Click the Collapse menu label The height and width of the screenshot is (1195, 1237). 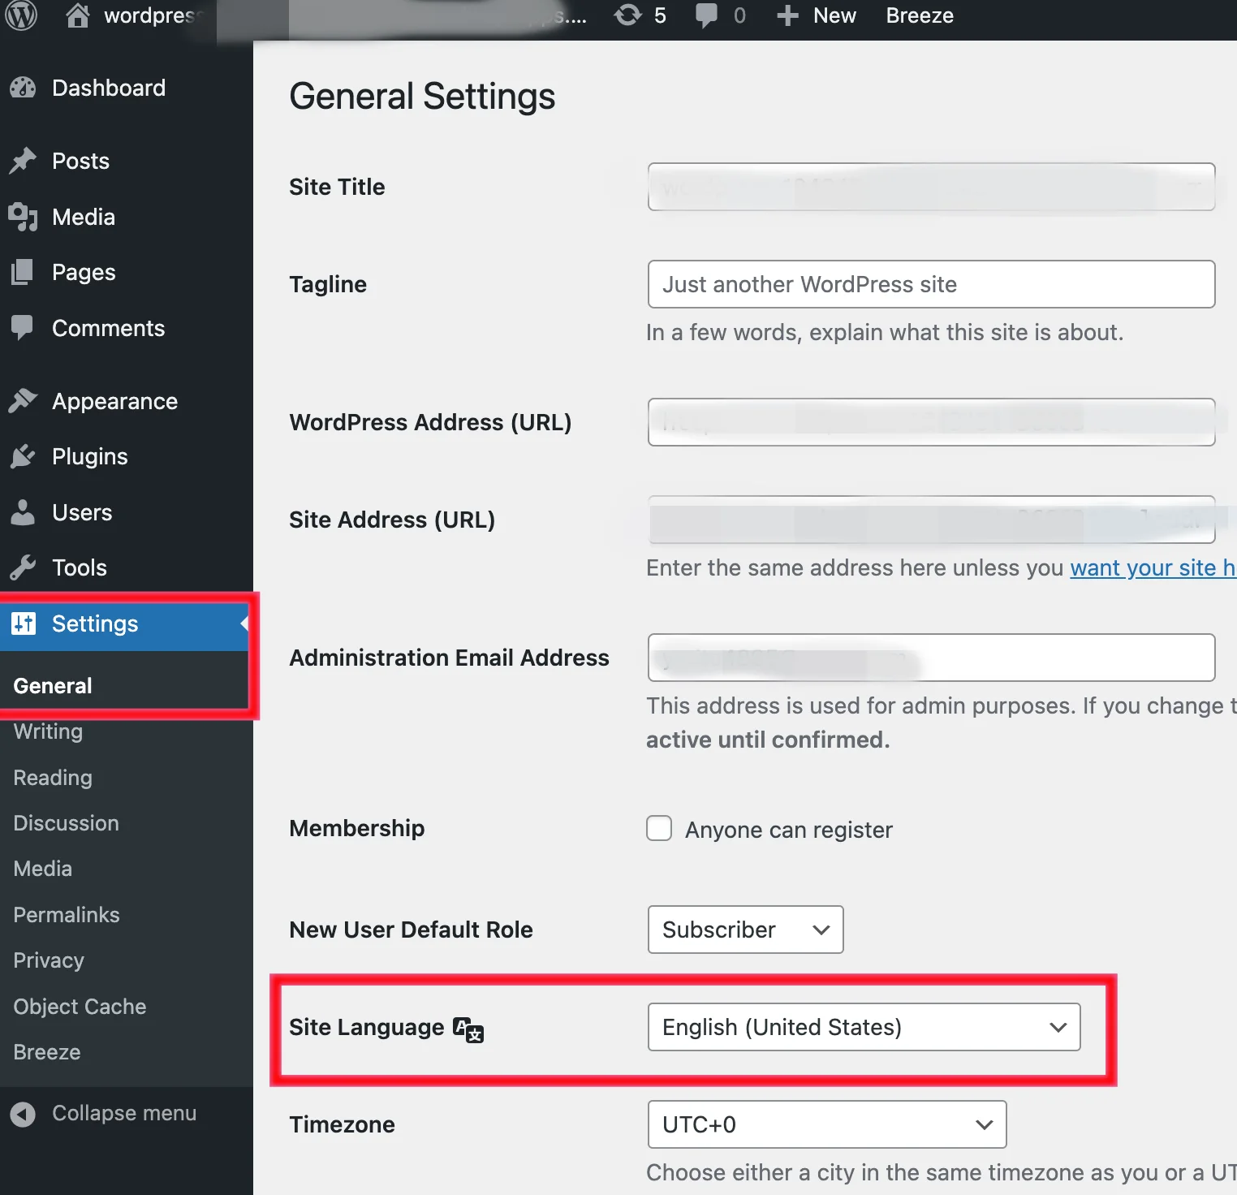coord(124,1113)
